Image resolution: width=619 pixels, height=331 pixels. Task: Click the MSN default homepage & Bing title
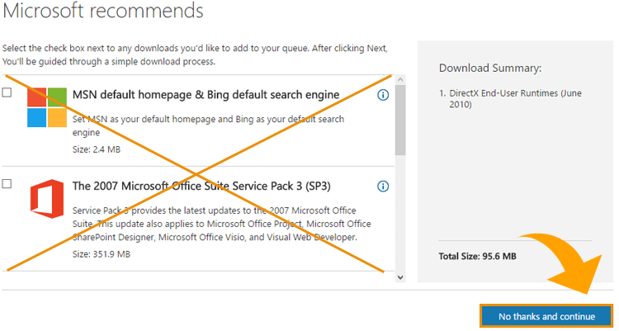point(206,95)
